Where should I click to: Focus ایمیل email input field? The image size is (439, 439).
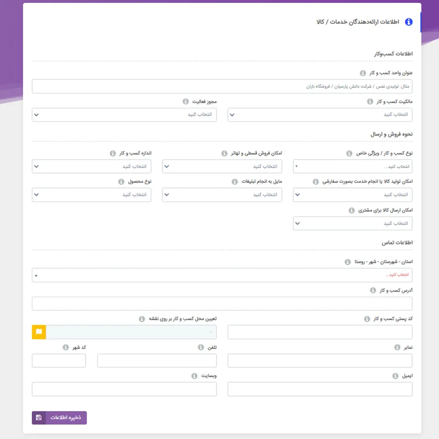pyautogui.click(x=320, y=389)
